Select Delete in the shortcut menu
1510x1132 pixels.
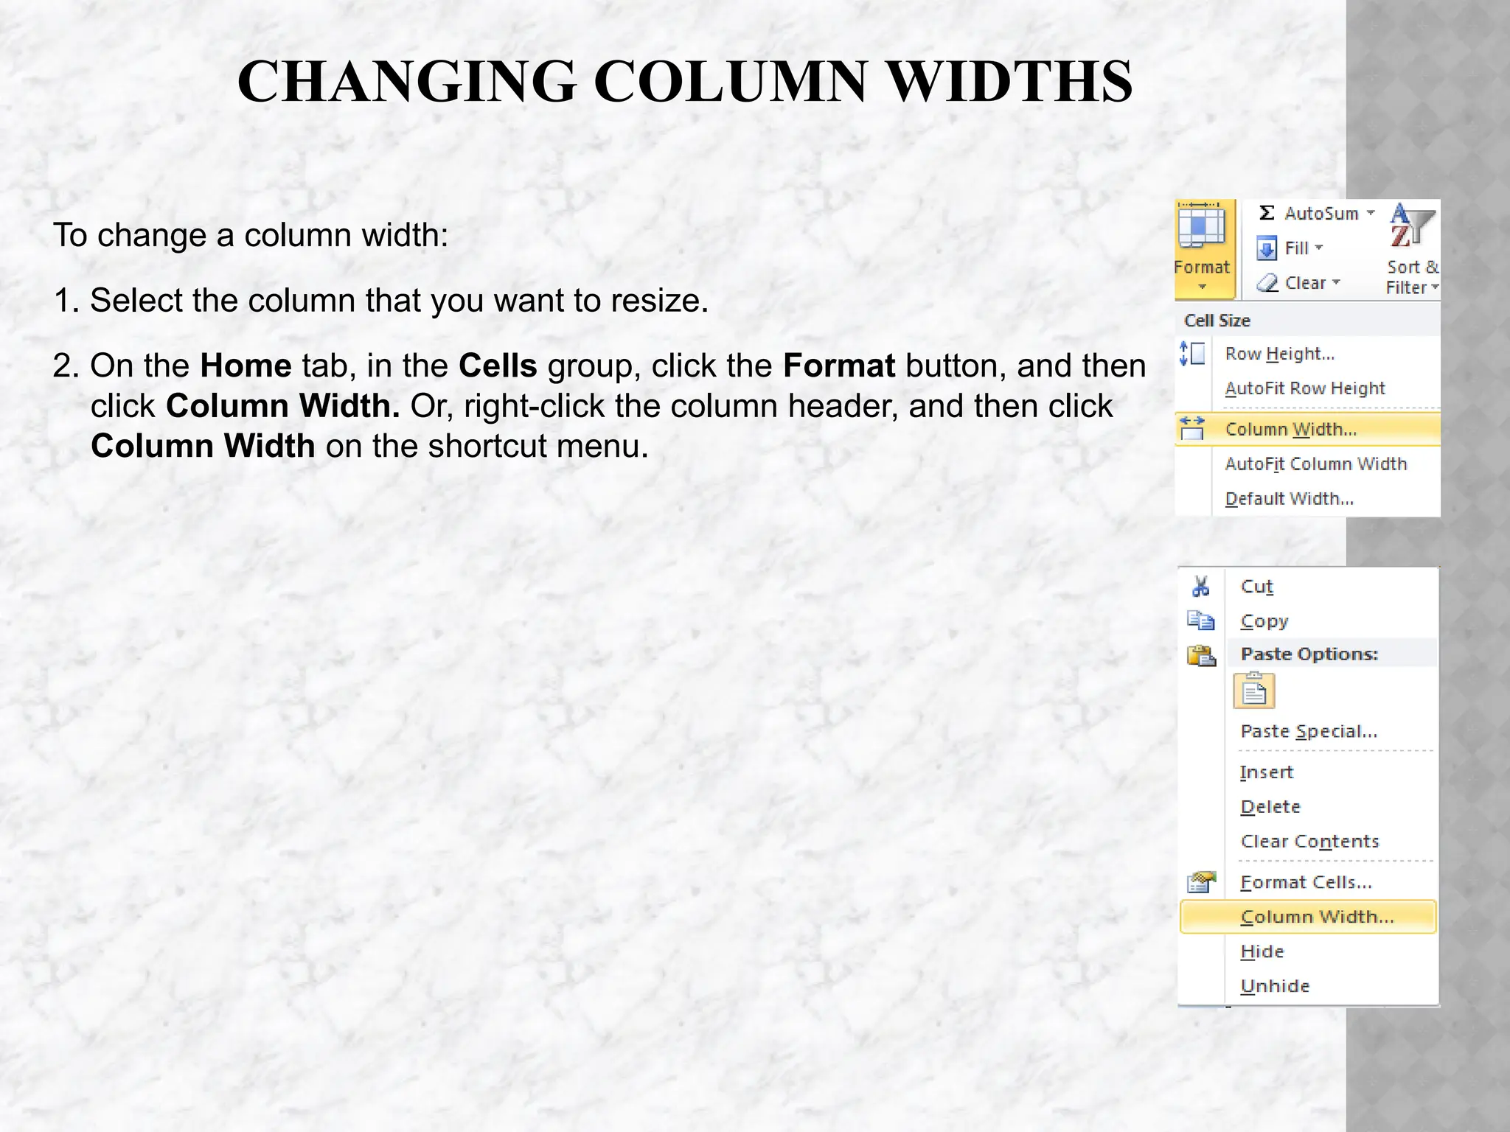[1270, 807]
